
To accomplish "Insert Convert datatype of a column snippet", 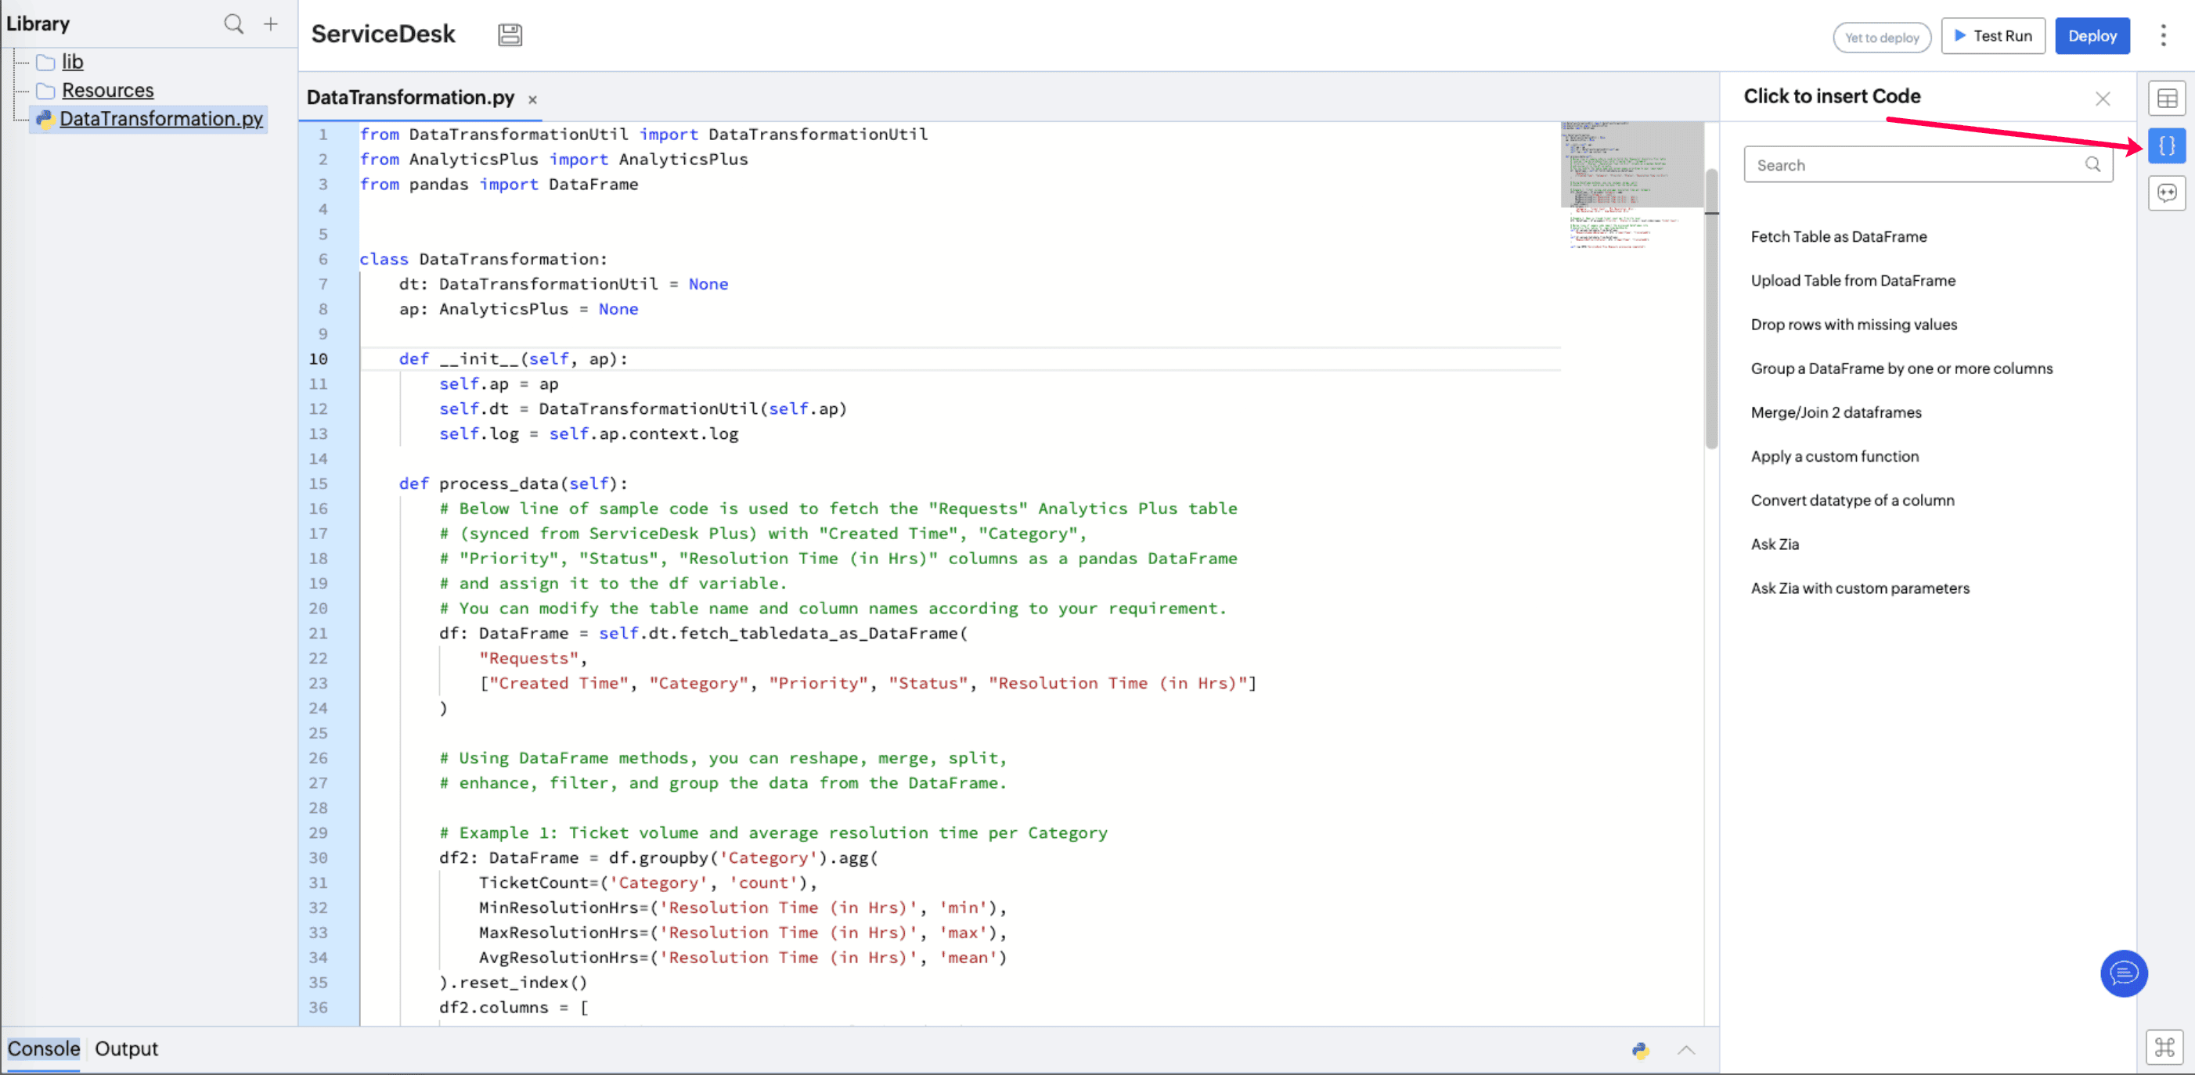I will (x=1851, y=500).
